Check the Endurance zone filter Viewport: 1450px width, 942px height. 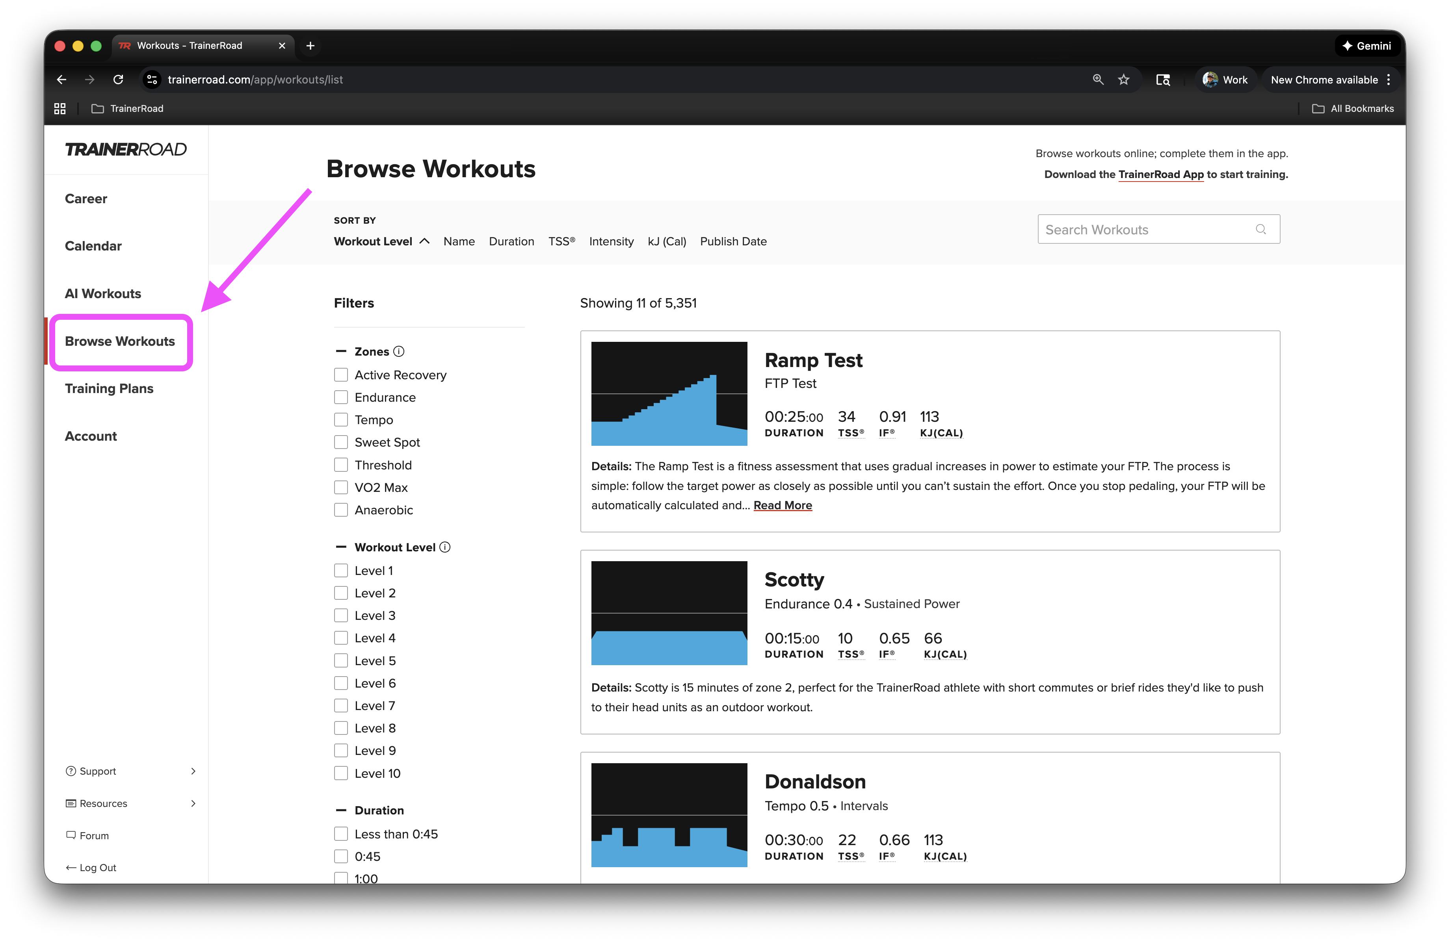(x=341, y=397)
